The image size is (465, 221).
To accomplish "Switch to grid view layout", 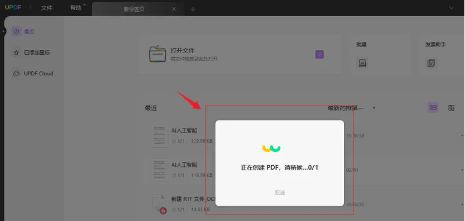I will (x=451, y=108).
